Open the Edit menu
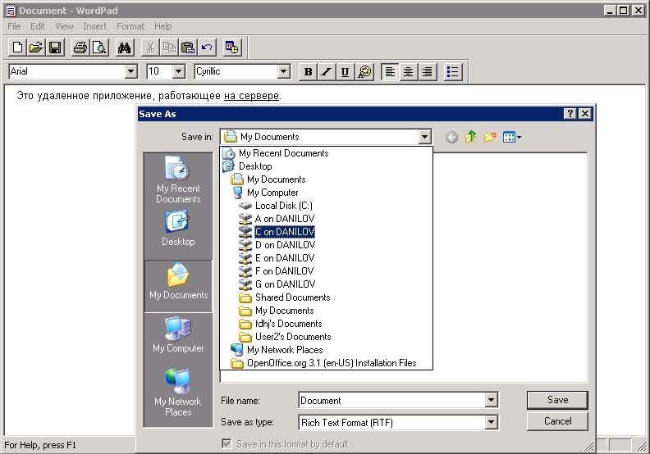 [38, 26]
